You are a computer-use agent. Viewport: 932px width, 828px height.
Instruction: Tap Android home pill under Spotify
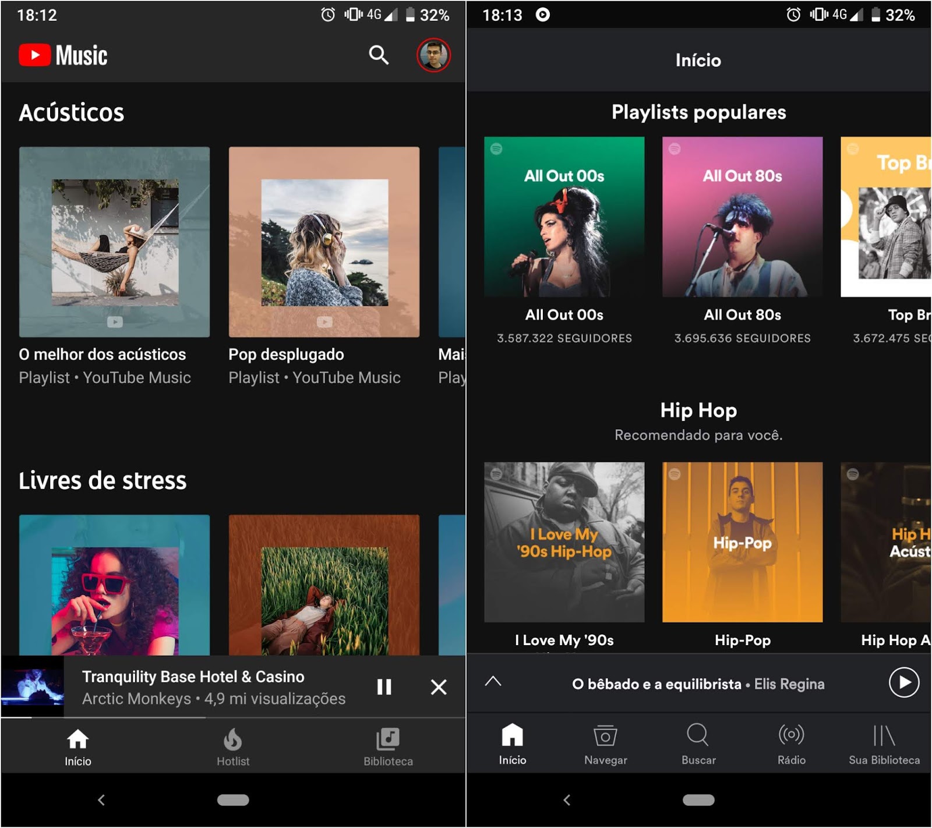[698, 800]
